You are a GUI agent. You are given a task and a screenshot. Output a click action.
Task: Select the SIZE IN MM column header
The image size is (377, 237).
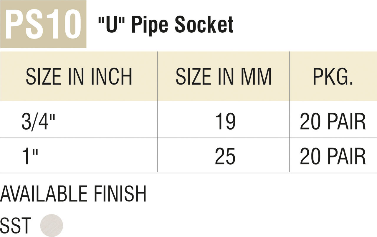pos(224,77)
